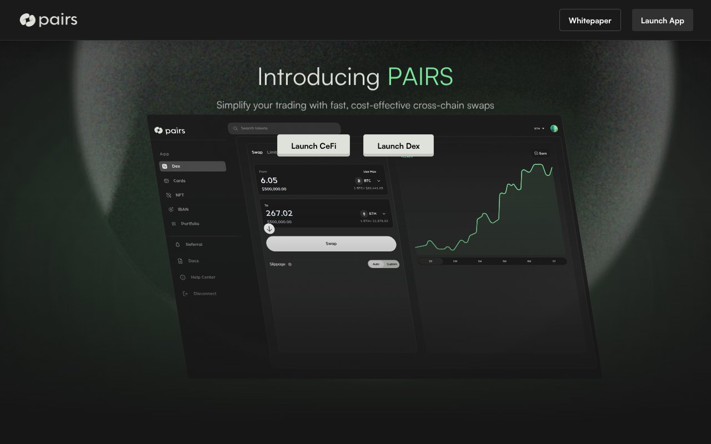Select the Dex icon in the sidebar
The image size is (711, 444).
166,167
